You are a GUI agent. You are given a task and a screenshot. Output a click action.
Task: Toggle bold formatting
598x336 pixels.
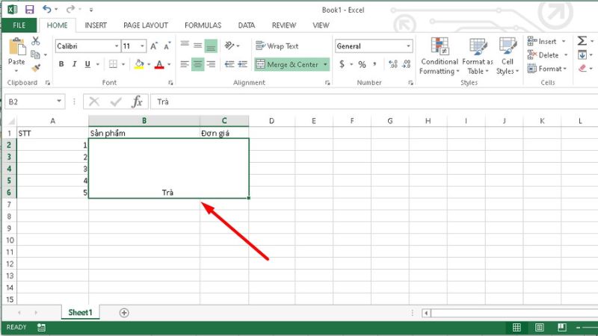click(x=61, y=64)
